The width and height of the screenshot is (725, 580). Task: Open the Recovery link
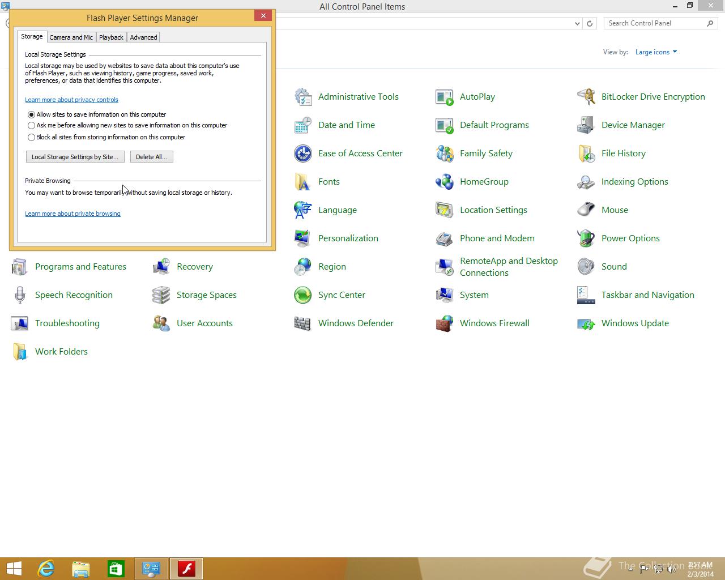(195, 267)
